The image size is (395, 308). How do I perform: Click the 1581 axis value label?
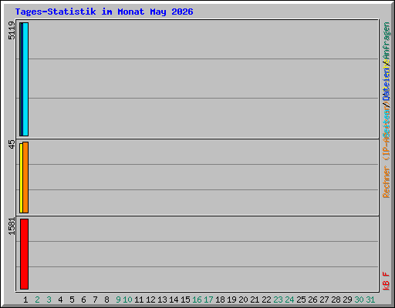12,226
